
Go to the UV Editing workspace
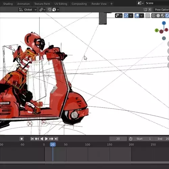[x=61, y=4]
